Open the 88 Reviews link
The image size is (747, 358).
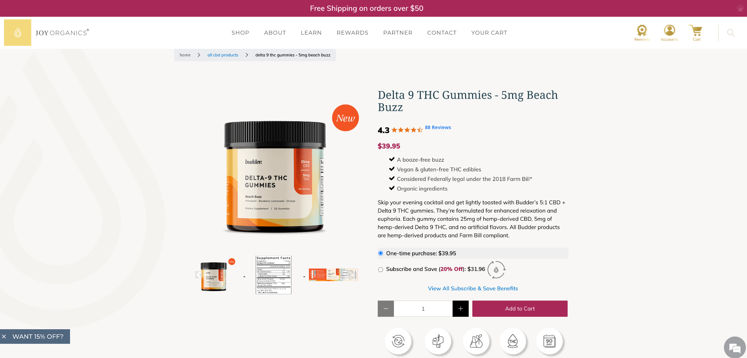438,127
